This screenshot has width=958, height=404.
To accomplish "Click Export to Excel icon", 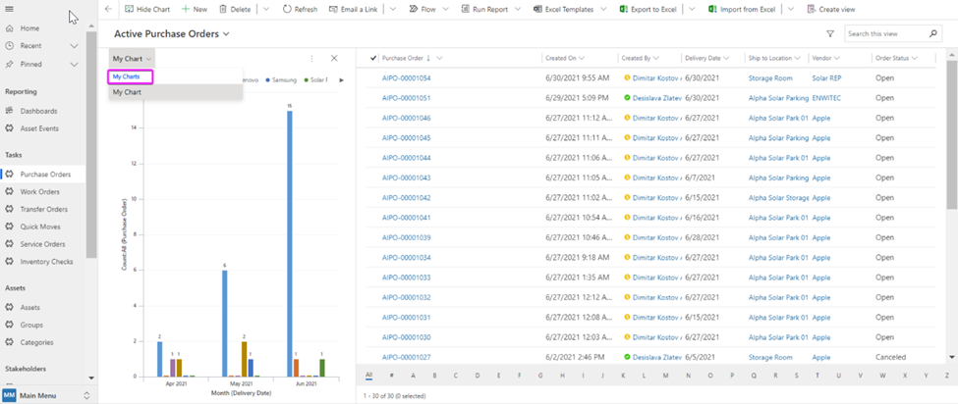I will coord(625,9).
